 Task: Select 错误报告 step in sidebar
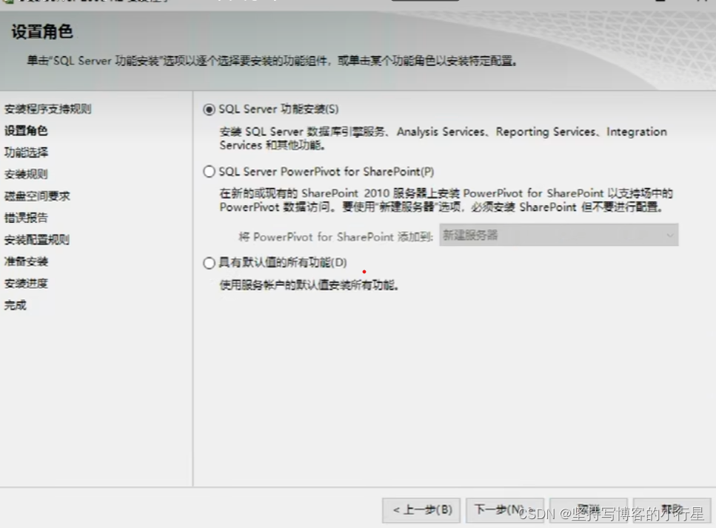point(26,218)
